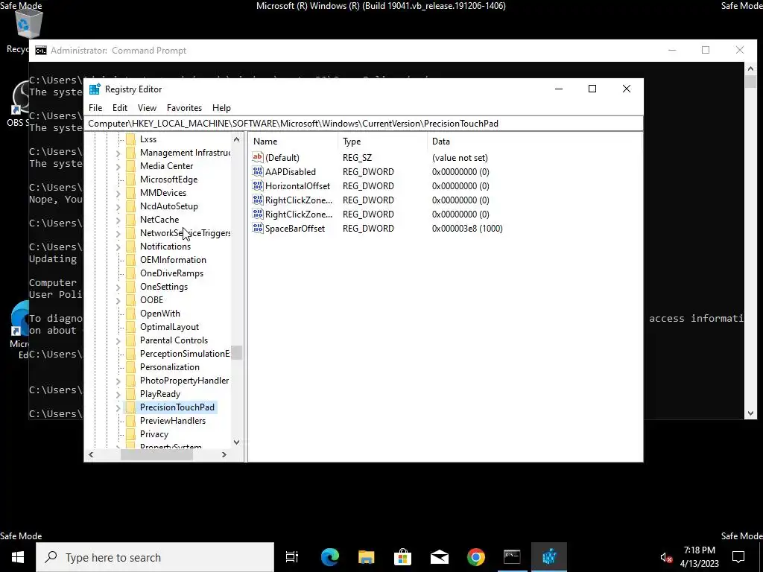Screen dimensions: 763x572
Task: Select the SpaceBarOffset DWORD value icon
Action: [257, 228]
